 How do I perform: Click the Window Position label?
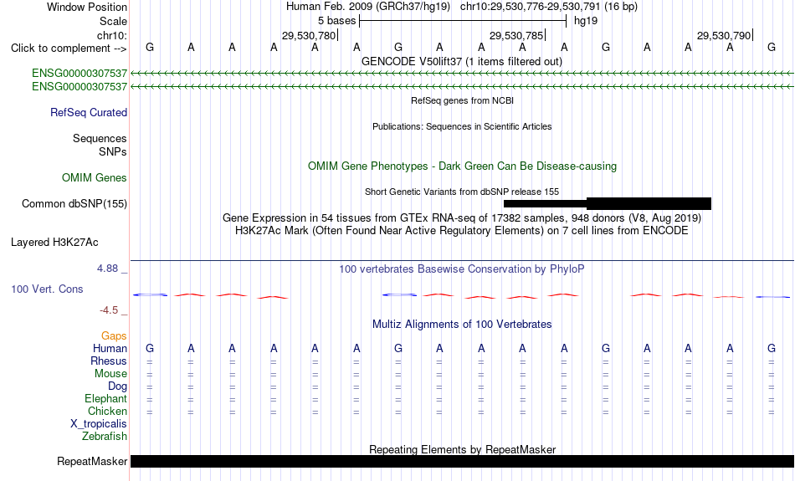87,7
